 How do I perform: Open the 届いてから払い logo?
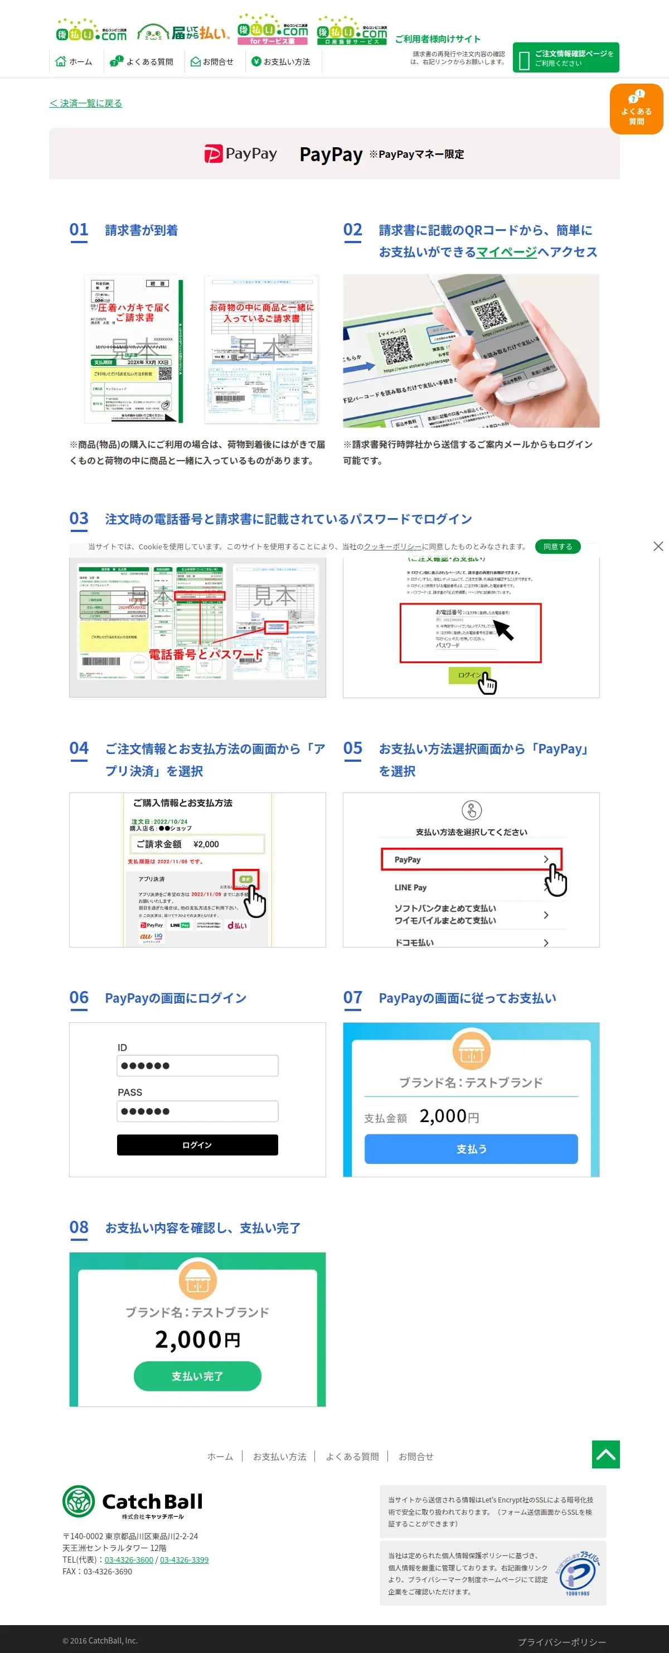pyautogui.click(x=183, y=32)
